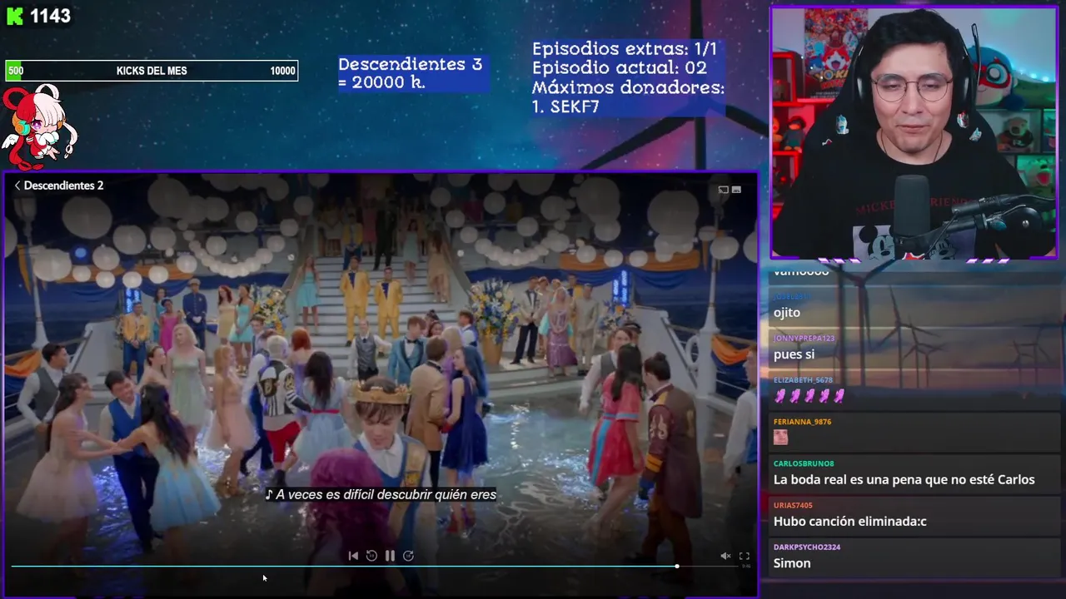The image size is (1066, 599).
Task: Enter fullscreen on the video player
Action: (745, 556)
